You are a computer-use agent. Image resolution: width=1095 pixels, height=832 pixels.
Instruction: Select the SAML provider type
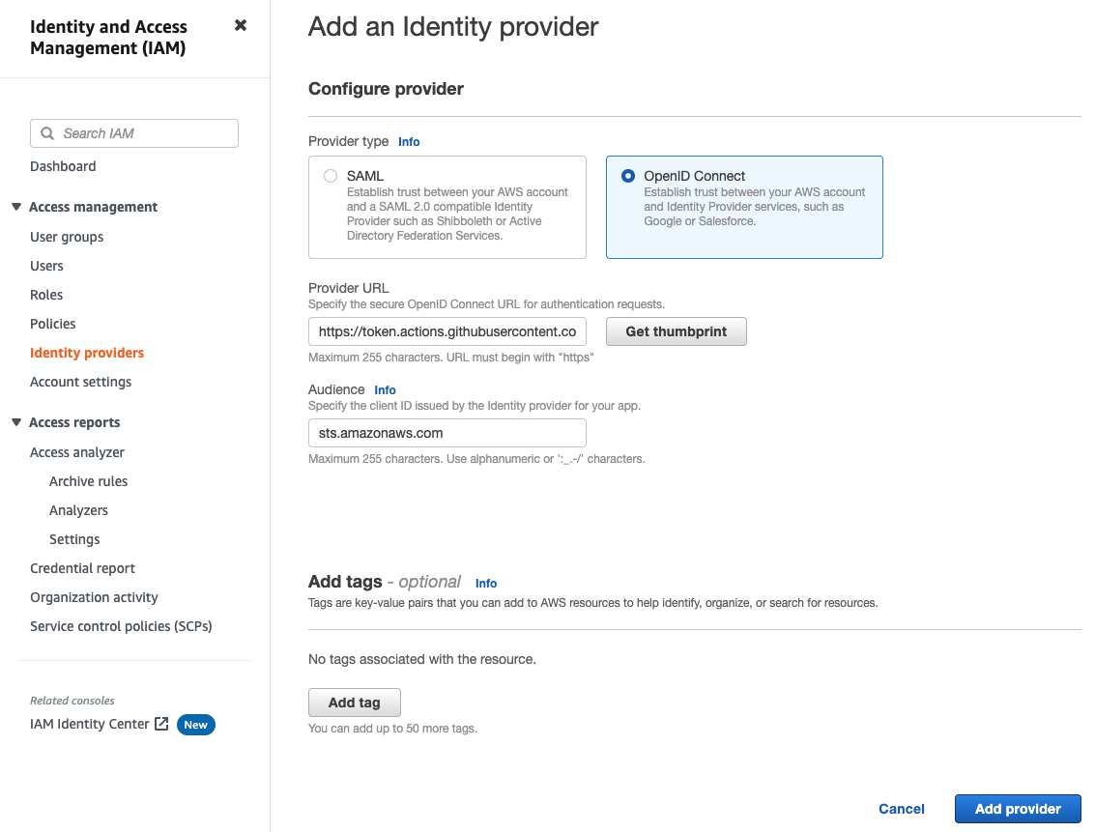point(331,176)
